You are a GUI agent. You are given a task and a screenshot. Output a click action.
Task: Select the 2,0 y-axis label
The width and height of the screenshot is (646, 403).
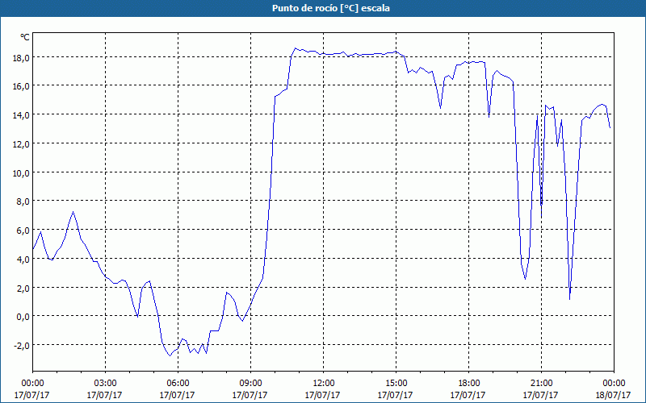(x=23, y=288)
